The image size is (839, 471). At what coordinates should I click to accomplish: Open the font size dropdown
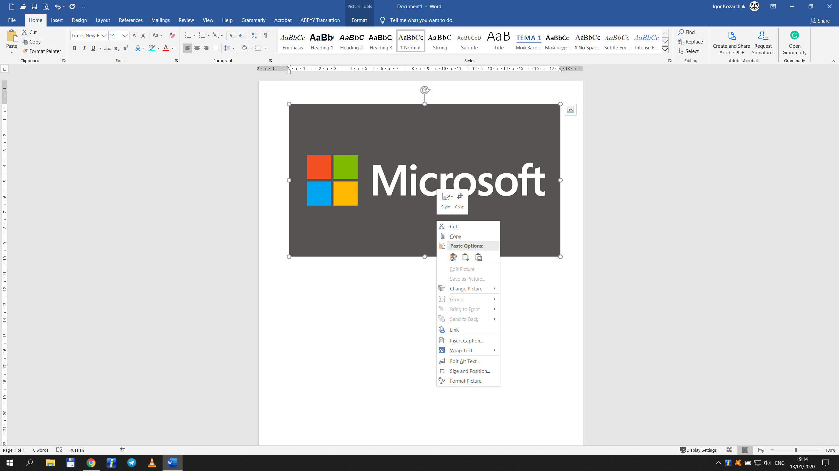coord(125,35)
